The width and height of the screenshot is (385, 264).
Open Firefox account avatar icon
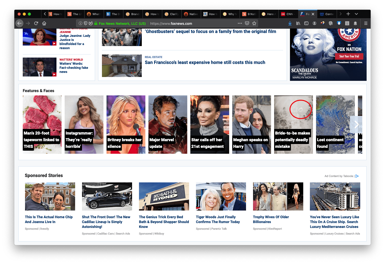[314, 23]
